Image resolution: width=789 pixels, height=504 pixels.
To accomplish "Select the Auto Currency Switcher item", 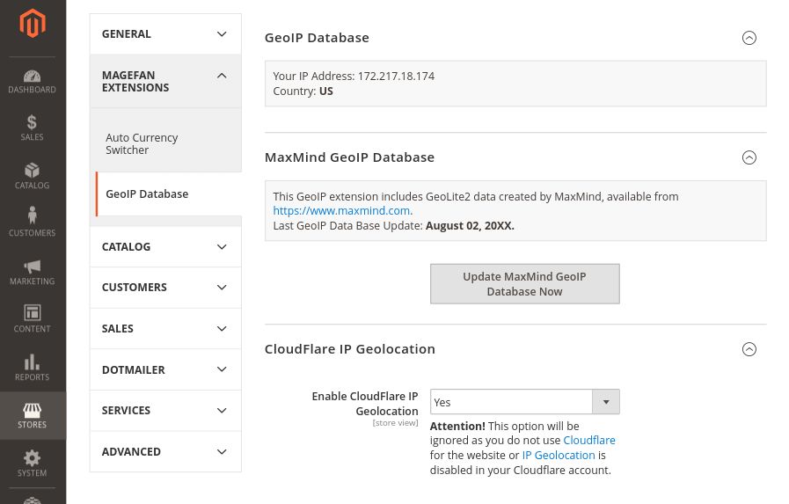I will coord(142,144).
